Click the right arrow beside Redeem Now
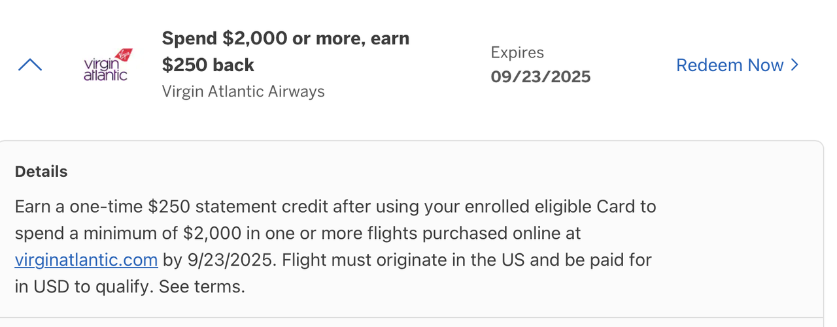 click(794, 65)
